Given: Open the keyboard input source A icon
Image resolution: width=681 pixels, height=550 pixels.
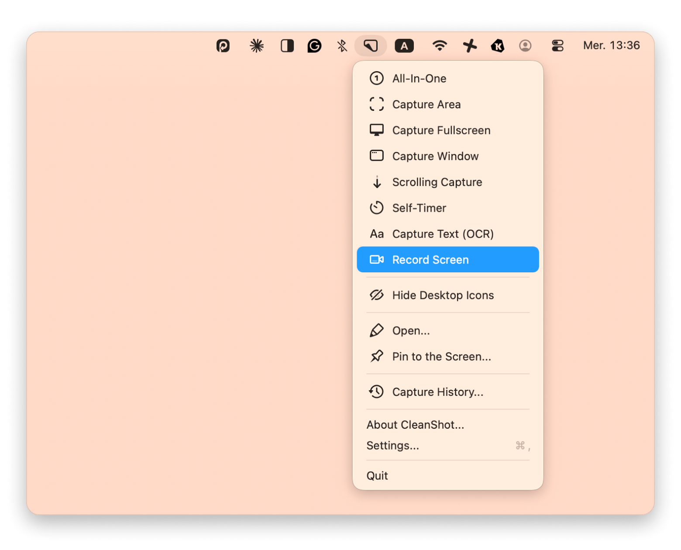Looking at the screenshot, I should pos(404,45).
